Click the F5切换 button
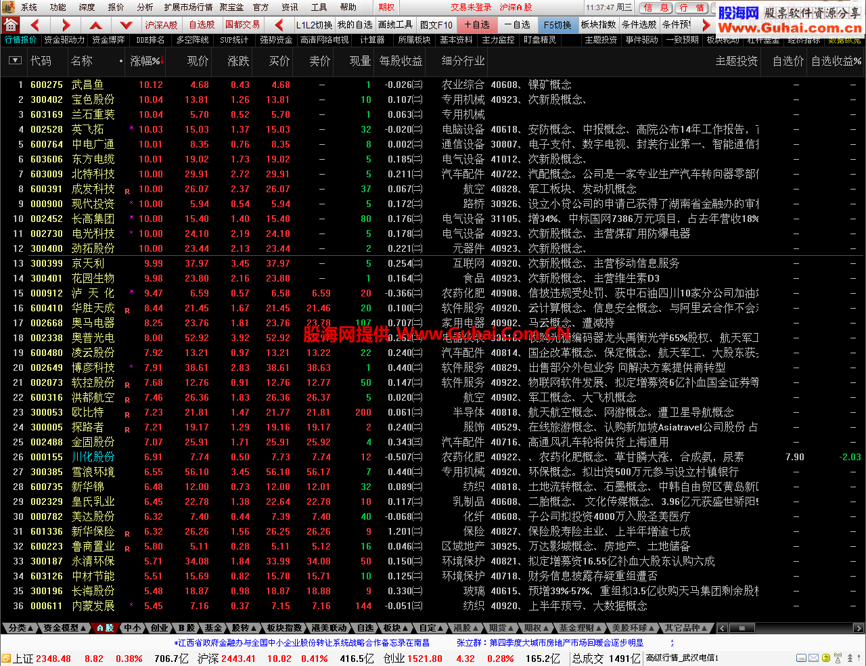This screenshot has width=866, height=666. click(x=557, y=25)
